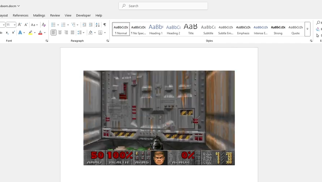This screenshot has width=322, height=182.
Task: Apply red font color
Action: pos(40,32)
